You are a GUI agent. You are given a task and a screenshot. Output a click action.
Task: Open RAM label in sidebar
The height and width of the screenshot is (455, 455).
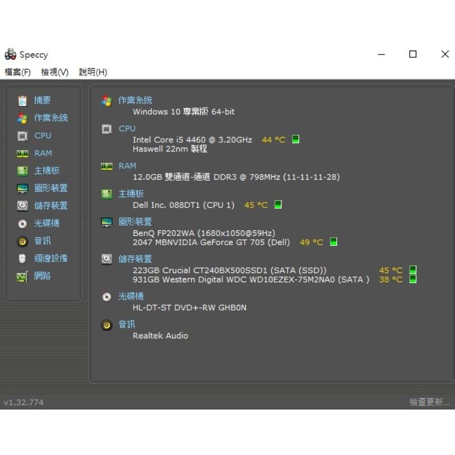pyautogui.click(x=43, y=153)
